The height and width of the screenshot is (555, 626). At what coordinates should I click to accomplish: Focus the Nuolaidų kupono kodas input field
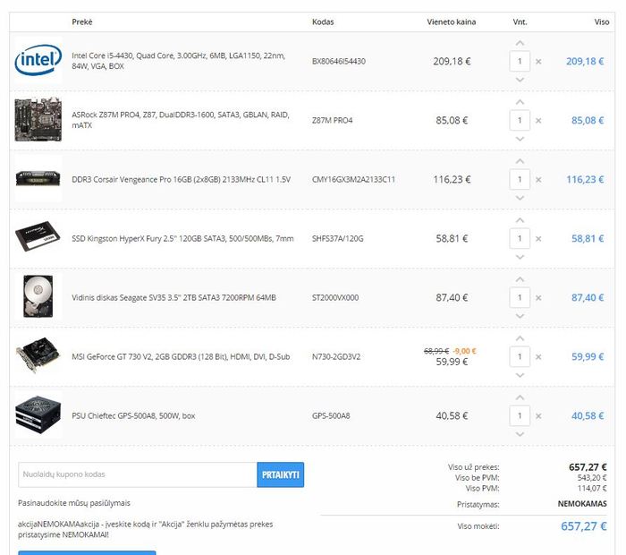coord(138,474)
